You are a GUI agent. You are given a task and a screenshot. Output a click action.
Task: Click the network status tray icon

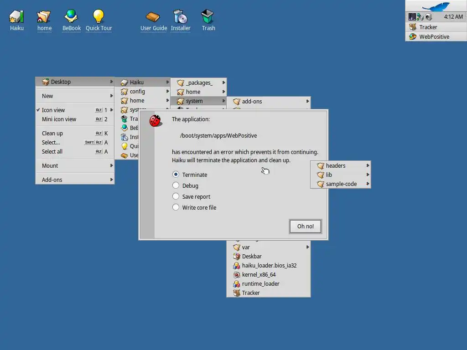pyautogui.click(x=420, y=17)
